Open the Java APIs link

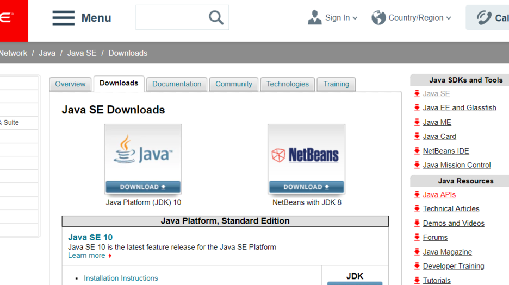439,194
